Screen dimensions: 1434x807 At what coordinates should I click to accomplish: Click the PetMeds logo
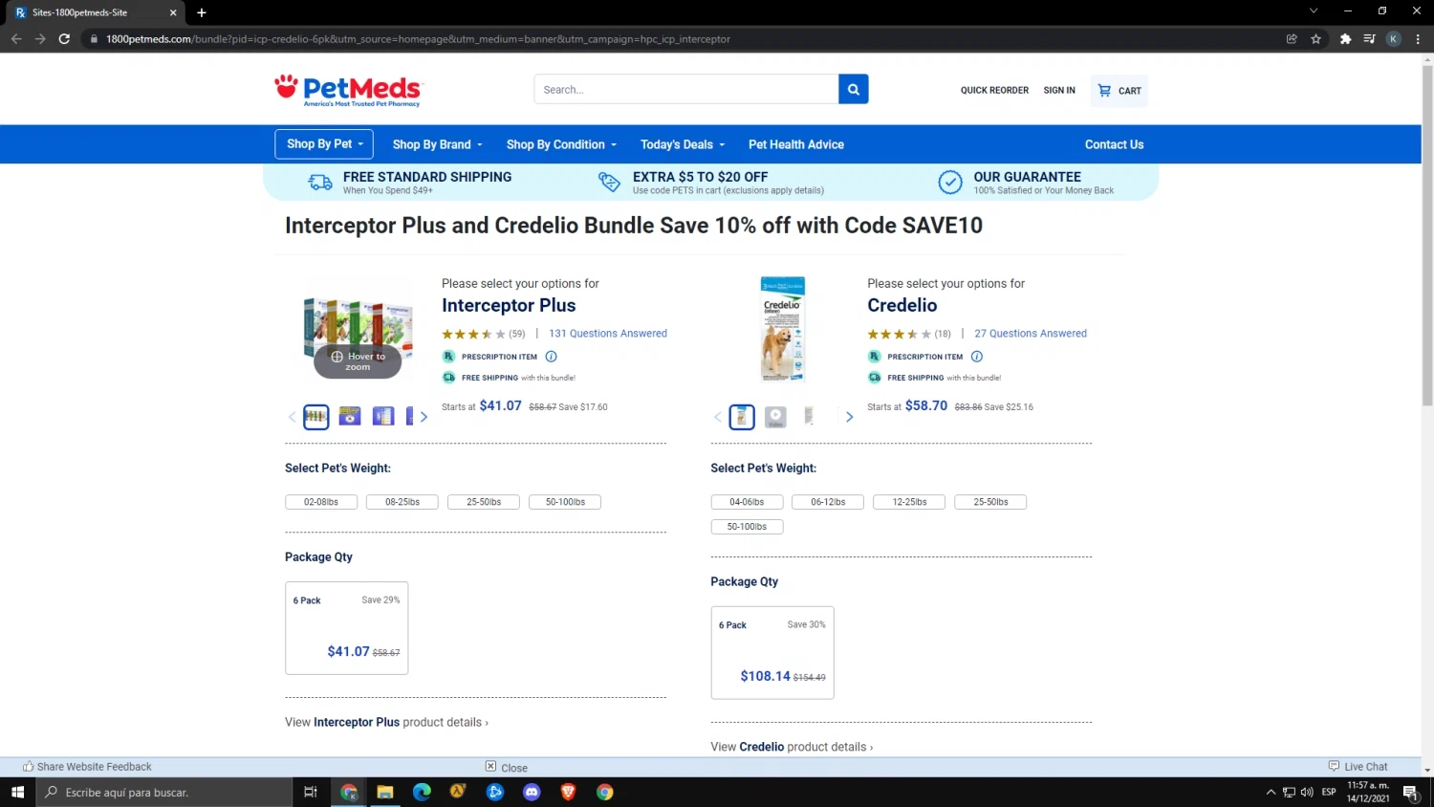point(348,90)
